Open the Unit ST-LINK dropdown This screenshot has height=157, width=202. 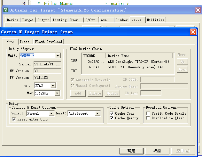click(x=58, y=56)
